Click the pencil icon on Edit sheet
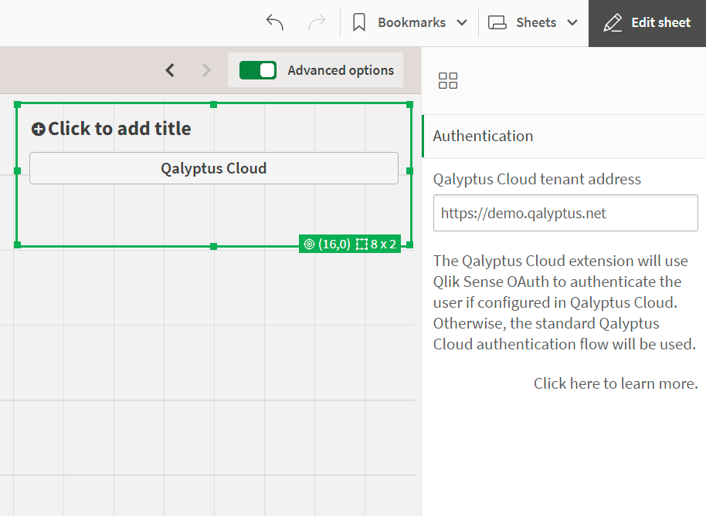Screen dimensions: 706x516 coord(613,22)
